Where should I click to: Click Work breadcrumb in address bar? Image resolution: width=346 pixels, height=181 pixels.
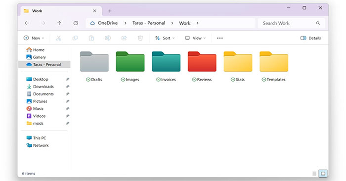pos(185,23)
